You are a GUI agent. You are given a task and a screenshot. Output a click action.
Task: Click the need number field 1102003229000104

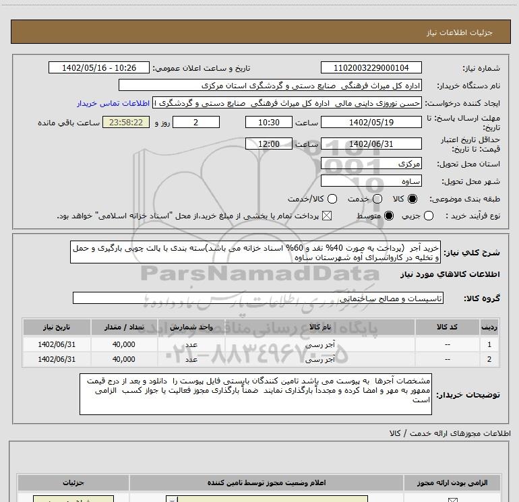[x=371, y=67]
